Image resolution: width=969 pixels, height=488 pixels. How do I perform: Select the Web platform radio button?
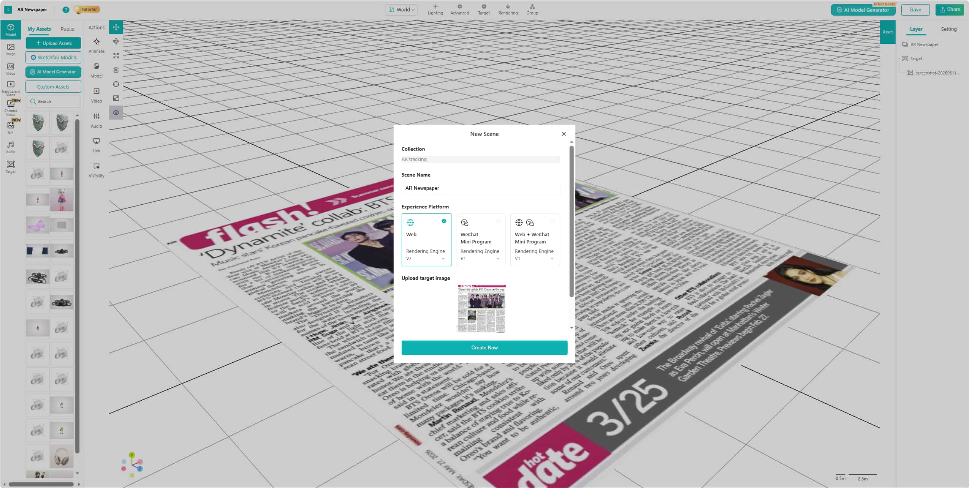(443, 221)
